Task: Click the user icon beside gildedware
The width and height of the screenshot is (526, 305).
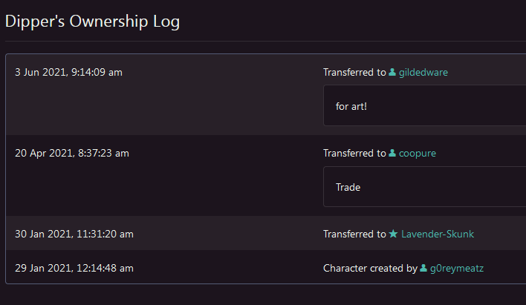Action: (392, 73)
